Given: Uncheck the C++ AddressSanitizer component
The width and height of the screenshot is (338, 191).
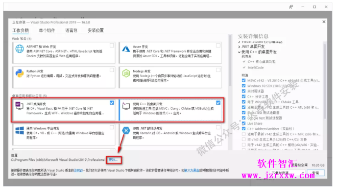Looking at the screenshot, I should pos(244,129).
